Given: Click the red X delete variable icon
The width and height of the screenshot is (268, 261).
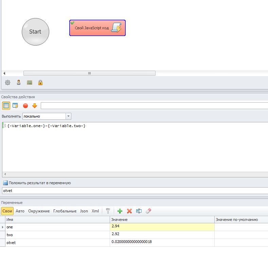Looking at the screenshot, I should [129, 211].
